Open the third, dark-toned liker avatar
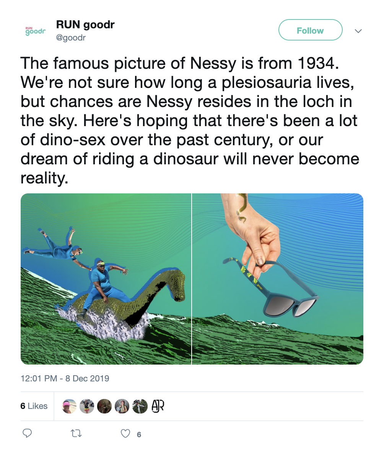The width and height of the screenshot is (384, 454). tap(104, 406)
